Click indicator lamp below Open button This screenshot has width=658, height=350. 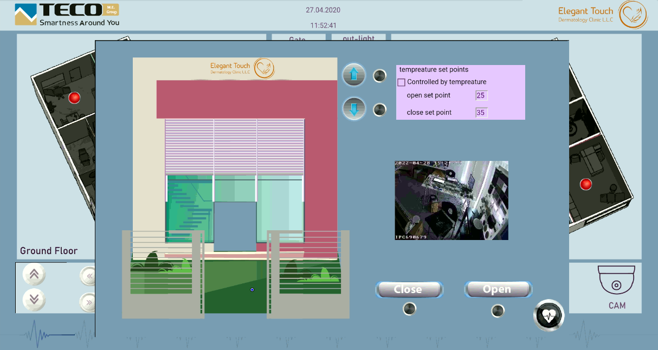[x=498, y=310]
